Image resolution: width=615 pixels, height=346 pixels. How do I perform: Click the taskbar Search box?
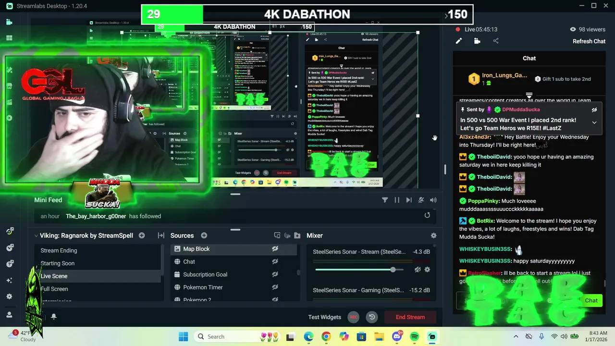(237, 336)
